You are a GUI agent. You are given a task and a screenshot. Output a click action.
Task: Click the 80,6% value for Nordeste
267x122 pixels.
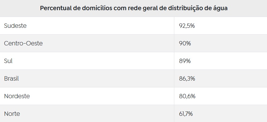pos(187,96)
